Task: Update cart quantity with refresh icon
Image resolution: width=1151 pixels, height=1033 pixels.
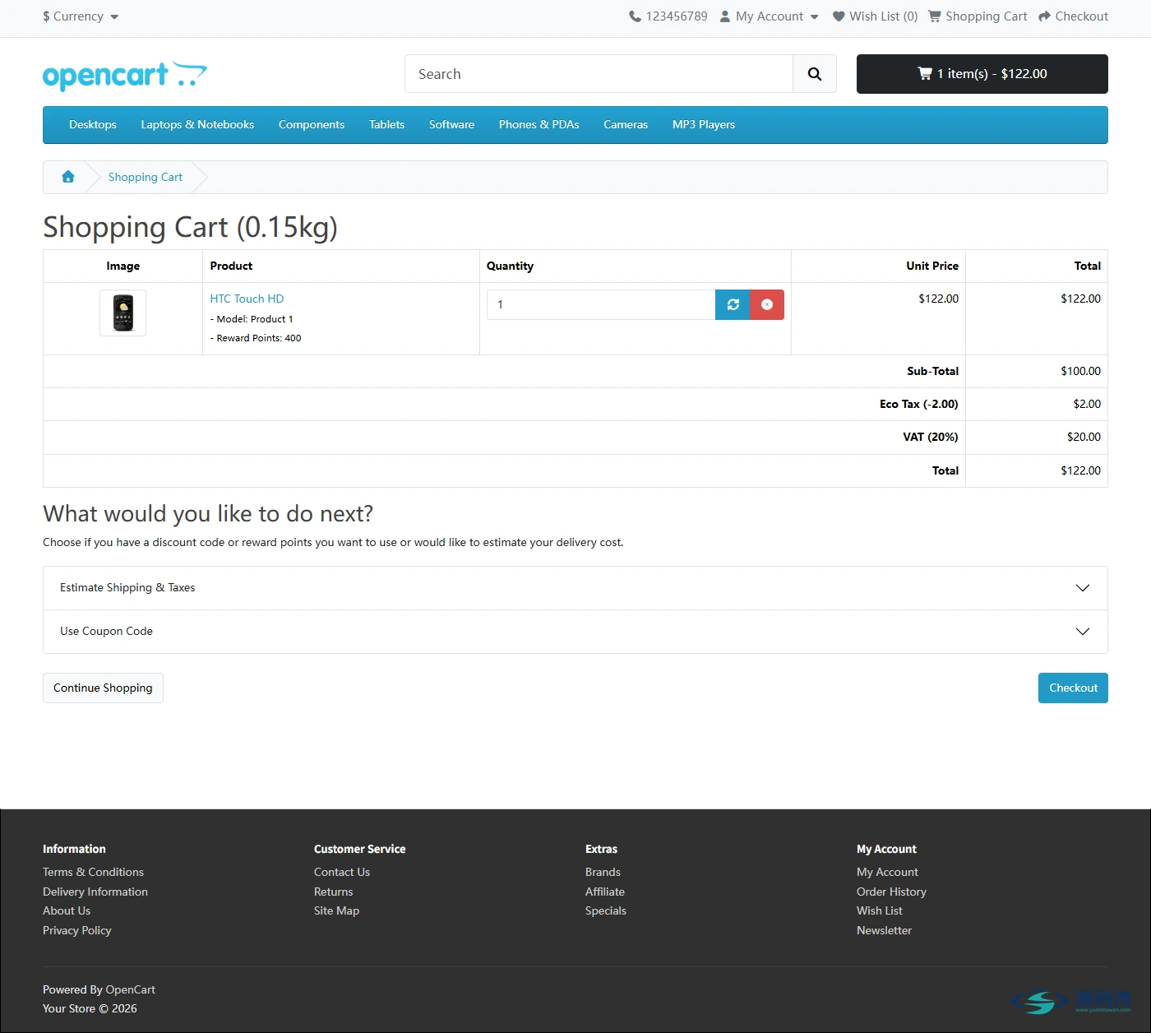Action: click(733, 304)
